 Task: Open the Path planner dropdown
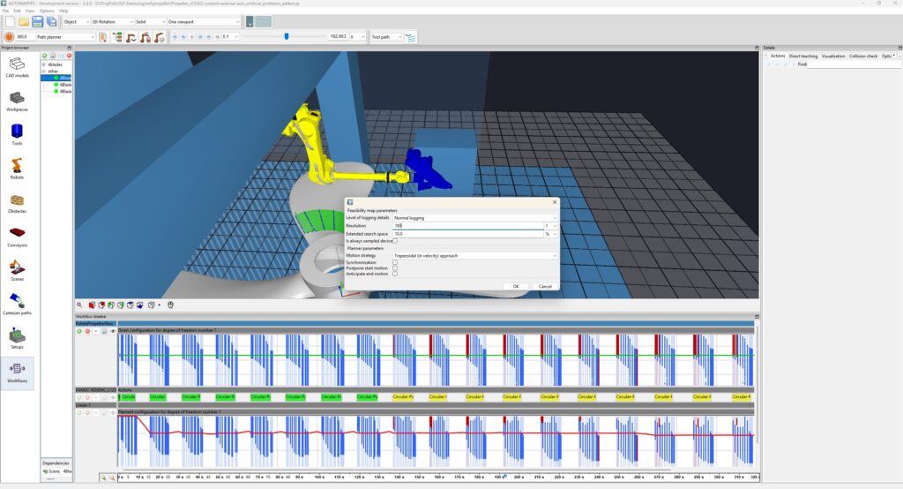click(65, 37)
